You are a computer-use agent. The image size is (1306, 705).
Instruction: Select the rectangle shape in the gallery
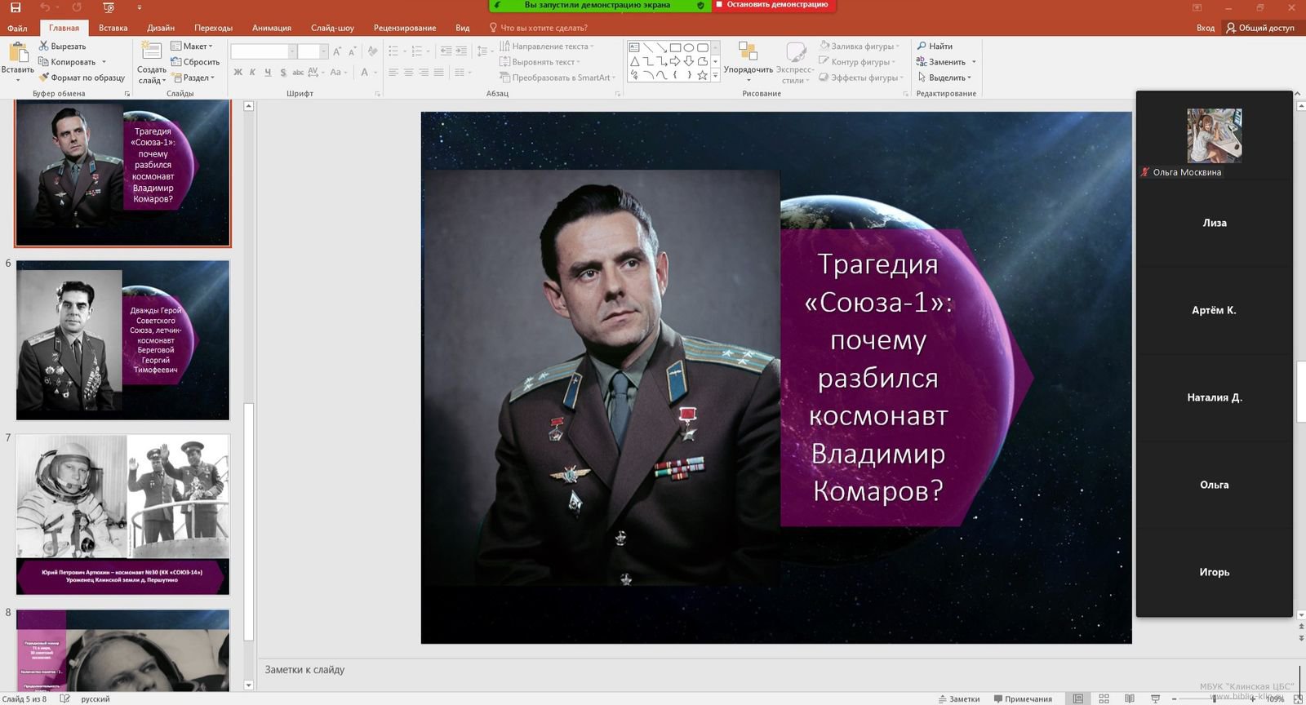tap(675, 47)
